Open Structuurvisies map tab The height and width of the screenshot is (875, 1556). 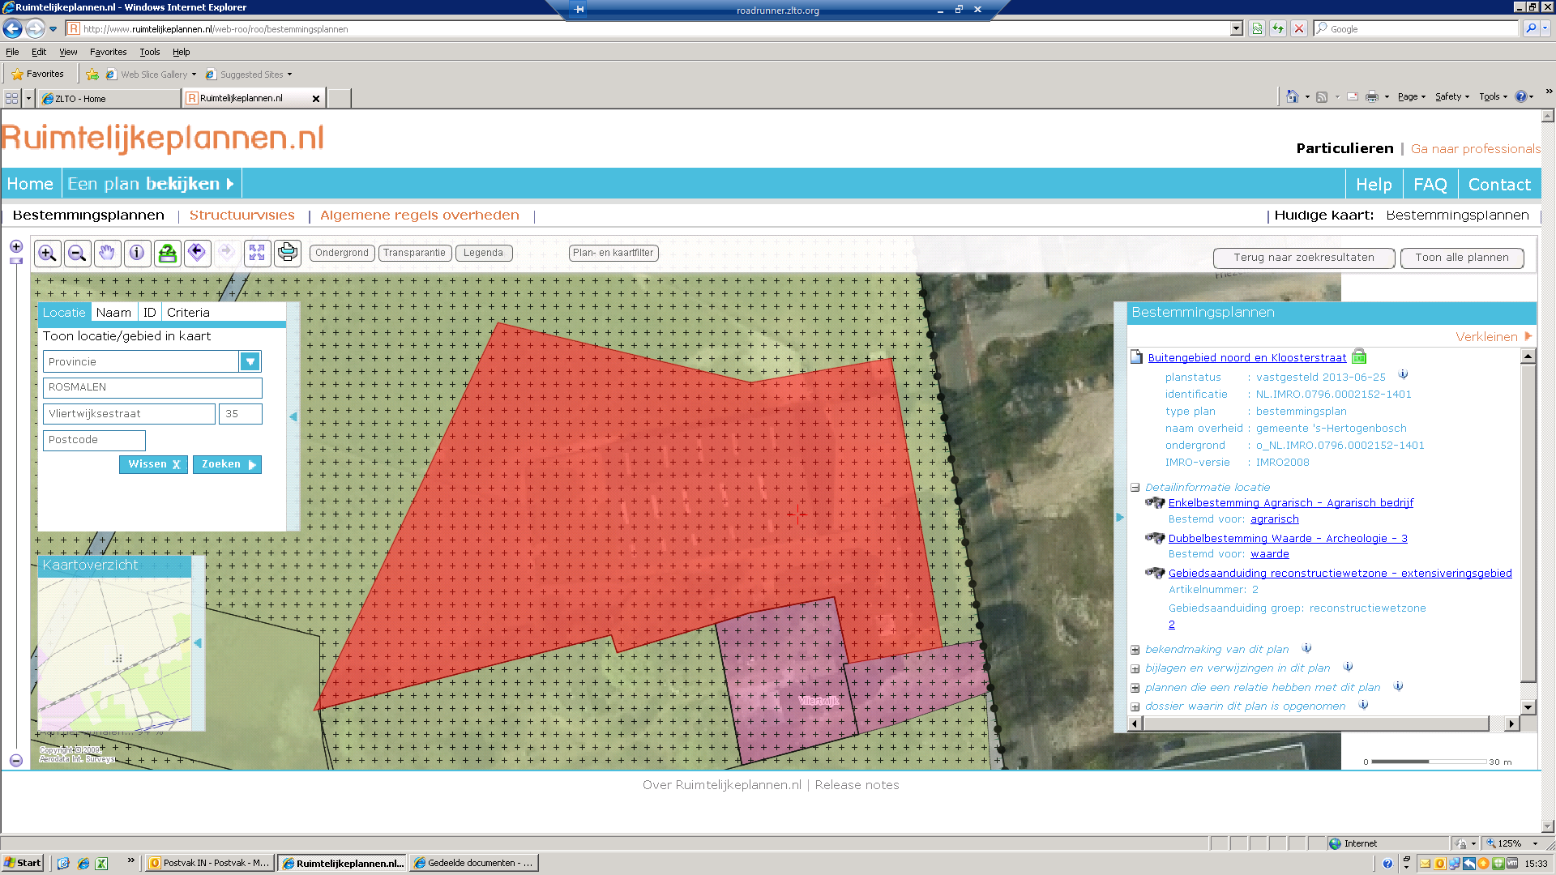click(x=242, y=215)
